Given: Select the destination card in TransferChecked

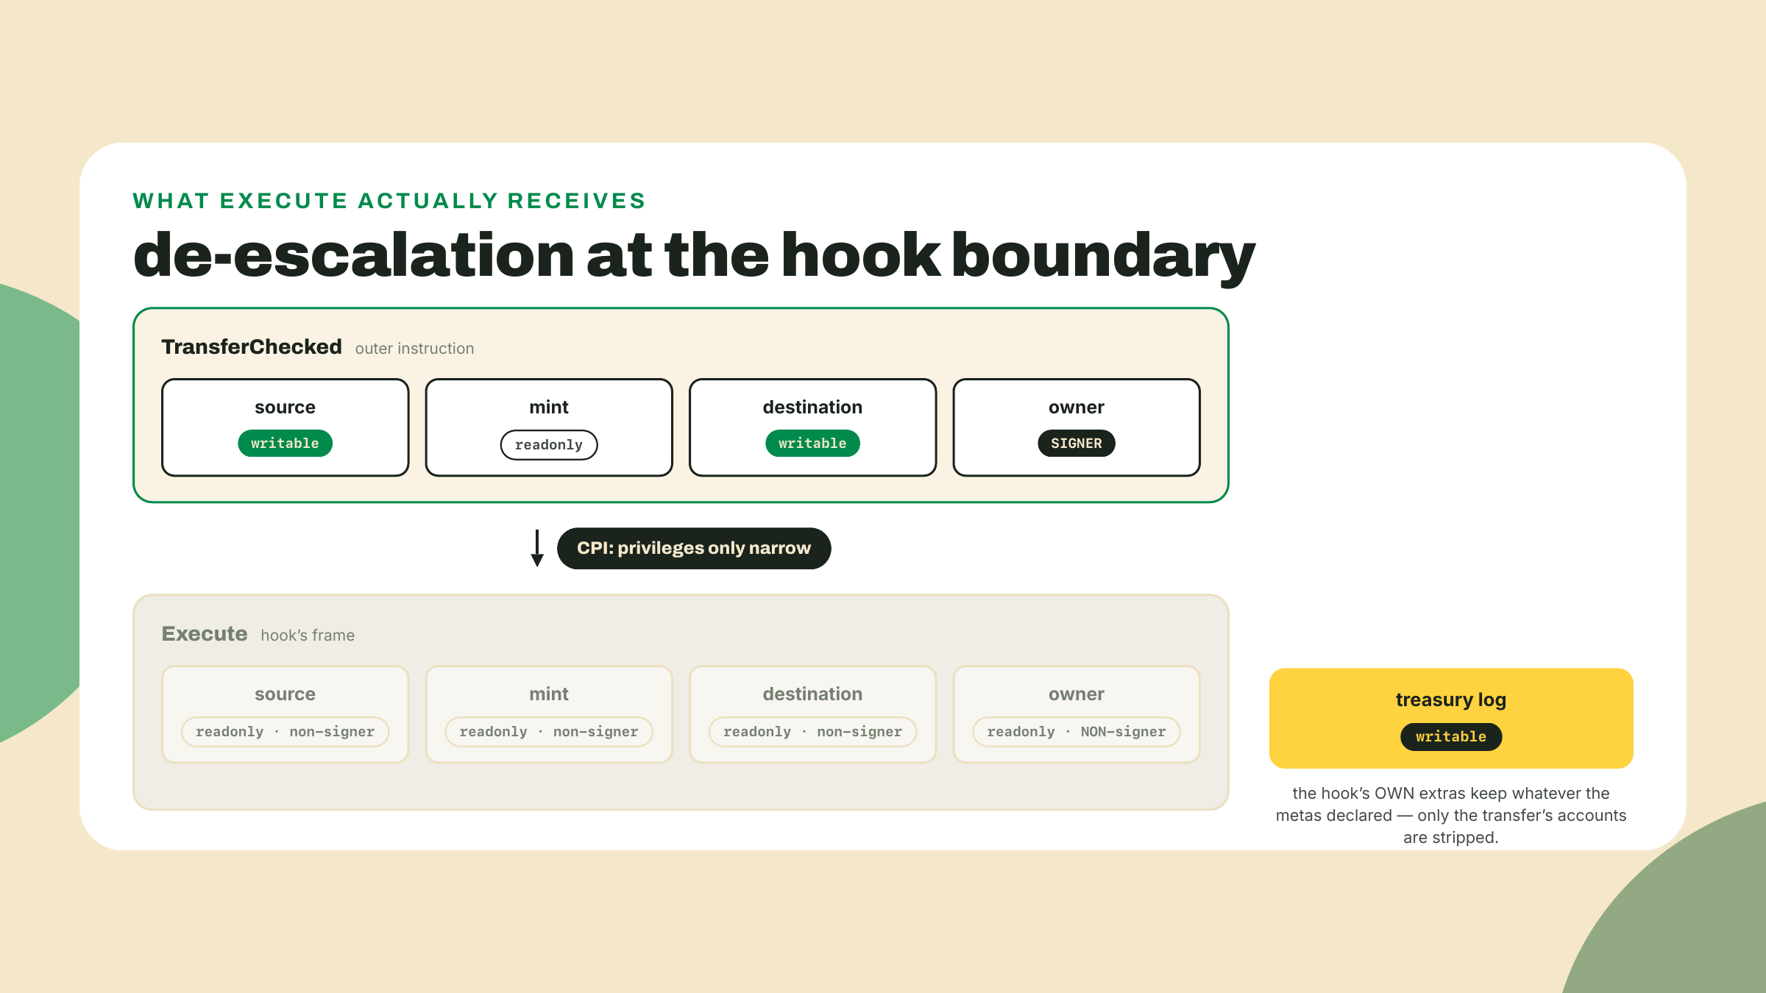Looking at the screenshot, I should [813, 427].
